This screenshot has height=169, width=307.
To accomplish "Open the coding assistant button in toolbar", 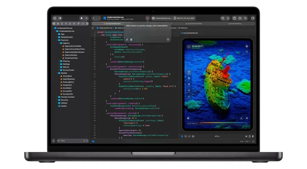I will pos(148,18).
